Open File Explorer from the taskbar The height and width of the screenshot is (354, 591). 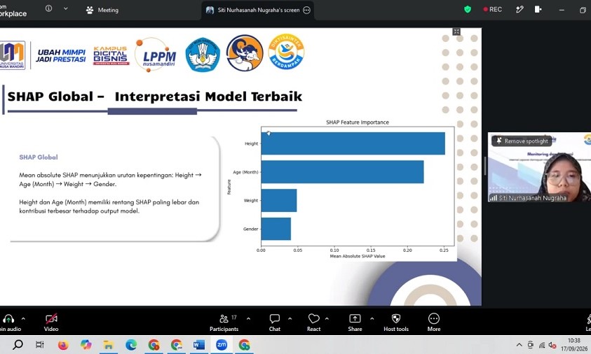coord(109,345)
